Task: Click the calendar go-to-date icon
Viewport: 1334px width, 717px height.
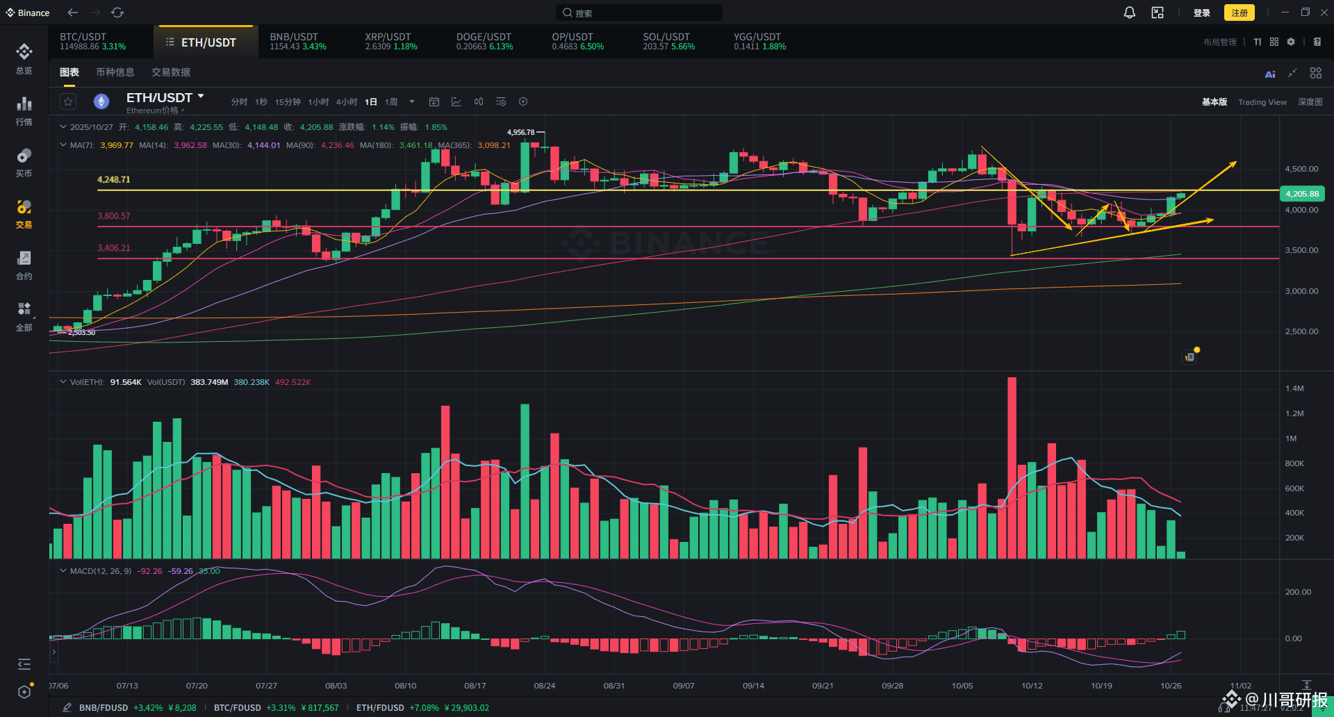Action: point(434,101)
